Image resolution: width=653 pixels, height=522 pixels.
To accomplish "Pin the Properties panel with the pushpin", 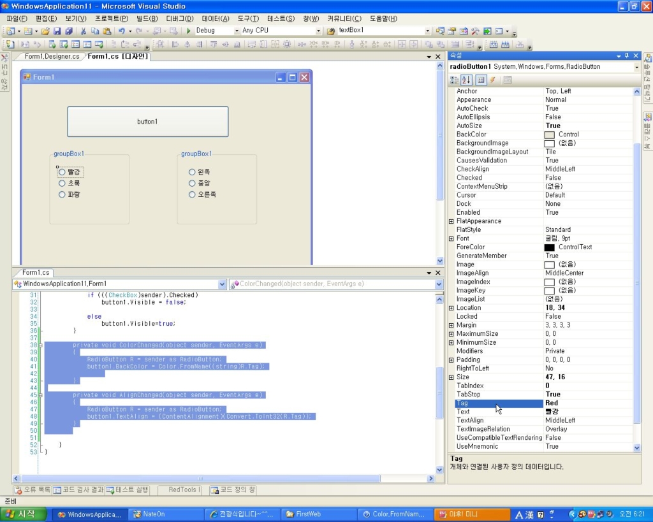I will [627, 55].
